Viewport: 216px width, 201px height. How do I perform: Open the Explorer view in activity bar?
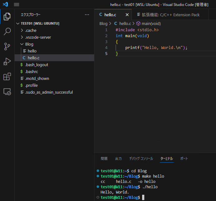coord(7,17)
